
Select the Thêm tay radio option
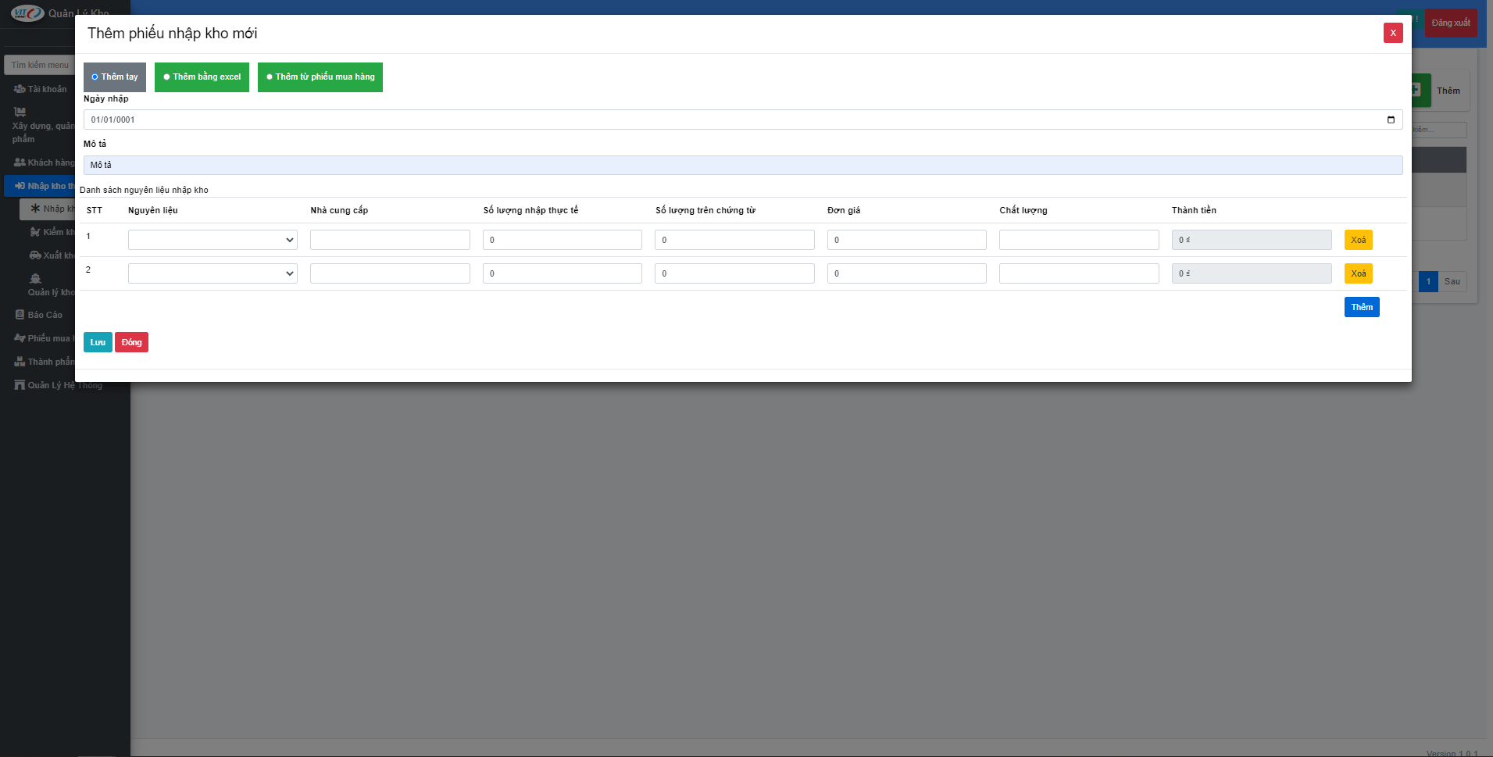(x=115, y=77)
